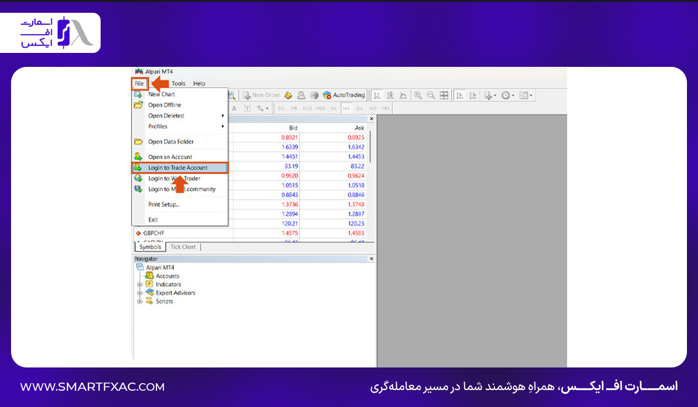Open the periods clock dropdown icon

(508, 95)
